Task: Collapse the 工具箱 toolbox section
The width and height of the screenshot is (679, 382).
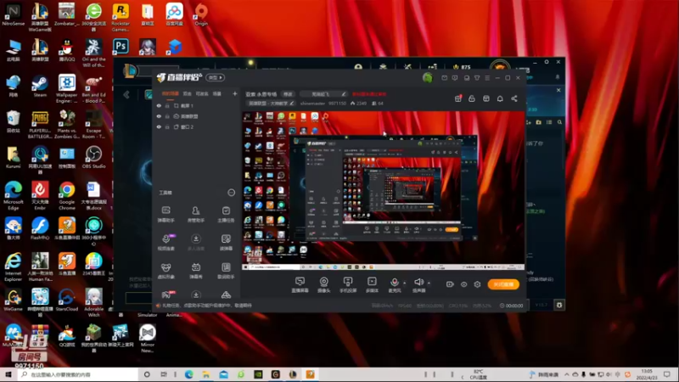Action: 231,193
